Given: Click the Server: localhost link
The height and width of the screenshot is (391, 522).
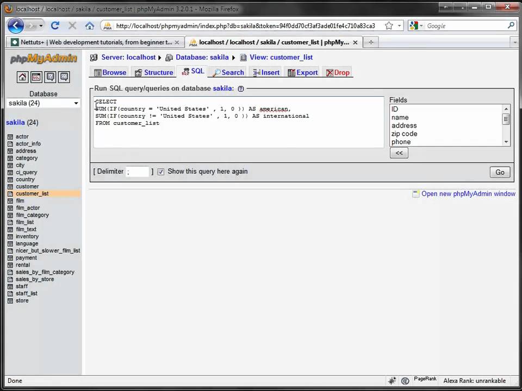Looking at the screenshot, I should tap(128, 58).
